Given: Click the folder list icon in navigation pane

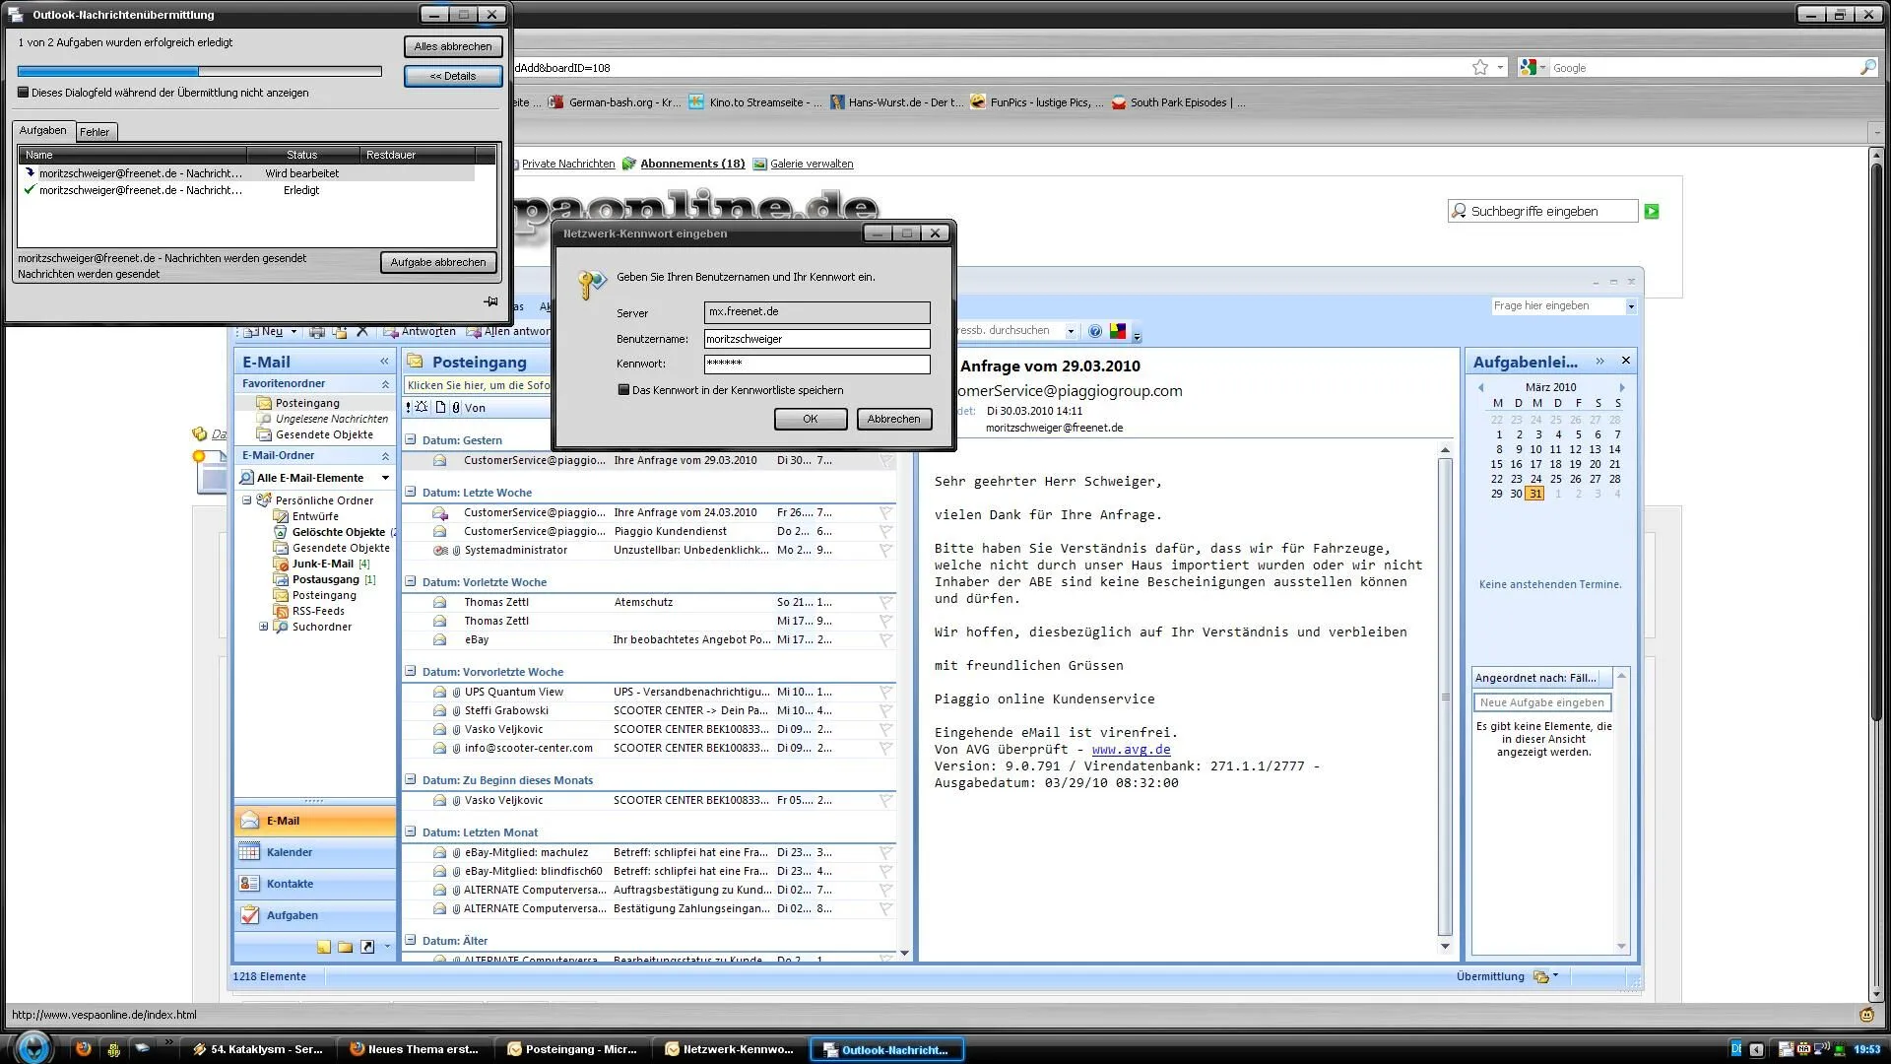Looking at the screenshot, I should click(345, 947).
